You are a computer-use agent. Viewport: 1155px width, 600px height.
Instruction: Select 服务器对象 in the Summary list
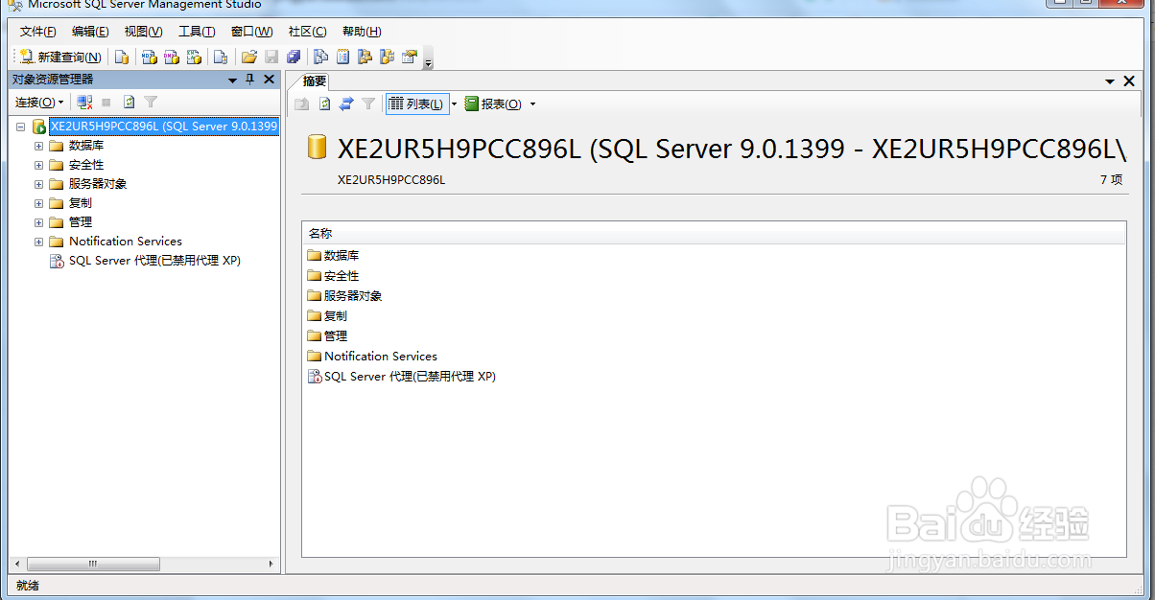click(x=344, y=295)
